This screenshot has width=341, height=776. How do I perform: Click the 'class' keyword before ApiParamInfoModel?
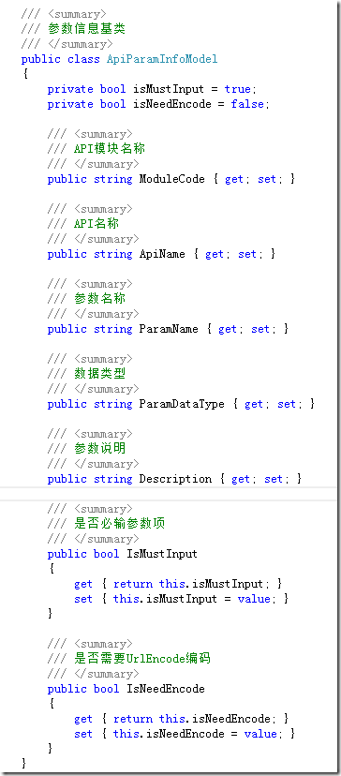coord(83,59)
